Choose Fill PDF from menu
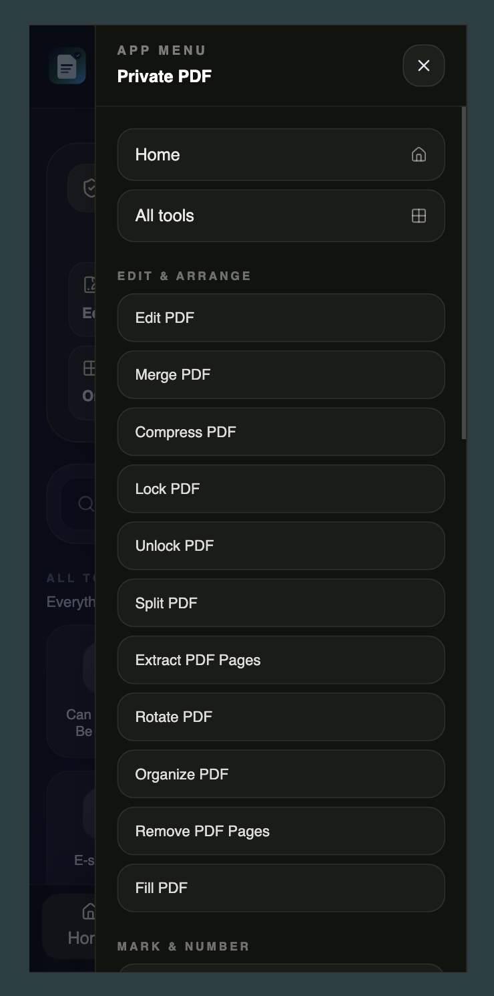Screen dimensions: 494x996 click(x=280, y=888)
